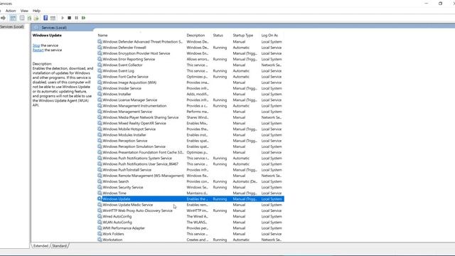Image resolution: width=455 pixels, height=256 pixels.
Task: Select Windows Presentation Foundation Font Cache
Action: pos(143,152)
